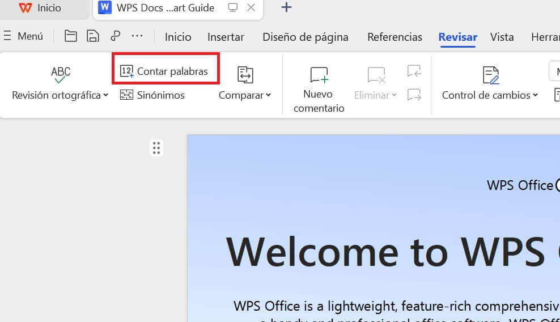Click the Welcome to WPS heading text

tap(386, 252)
